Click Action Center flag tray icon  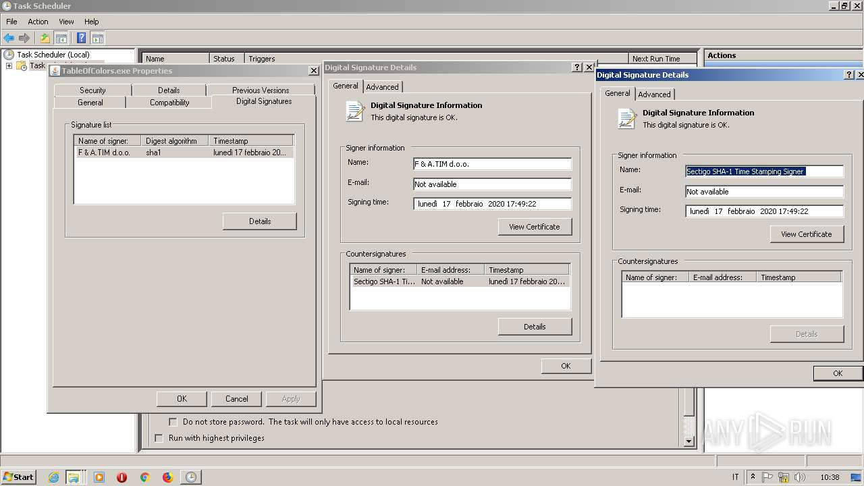767,477
